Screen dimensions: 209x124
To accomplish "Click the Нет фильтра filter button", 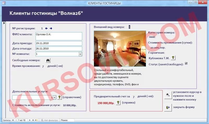I will 49,120.
